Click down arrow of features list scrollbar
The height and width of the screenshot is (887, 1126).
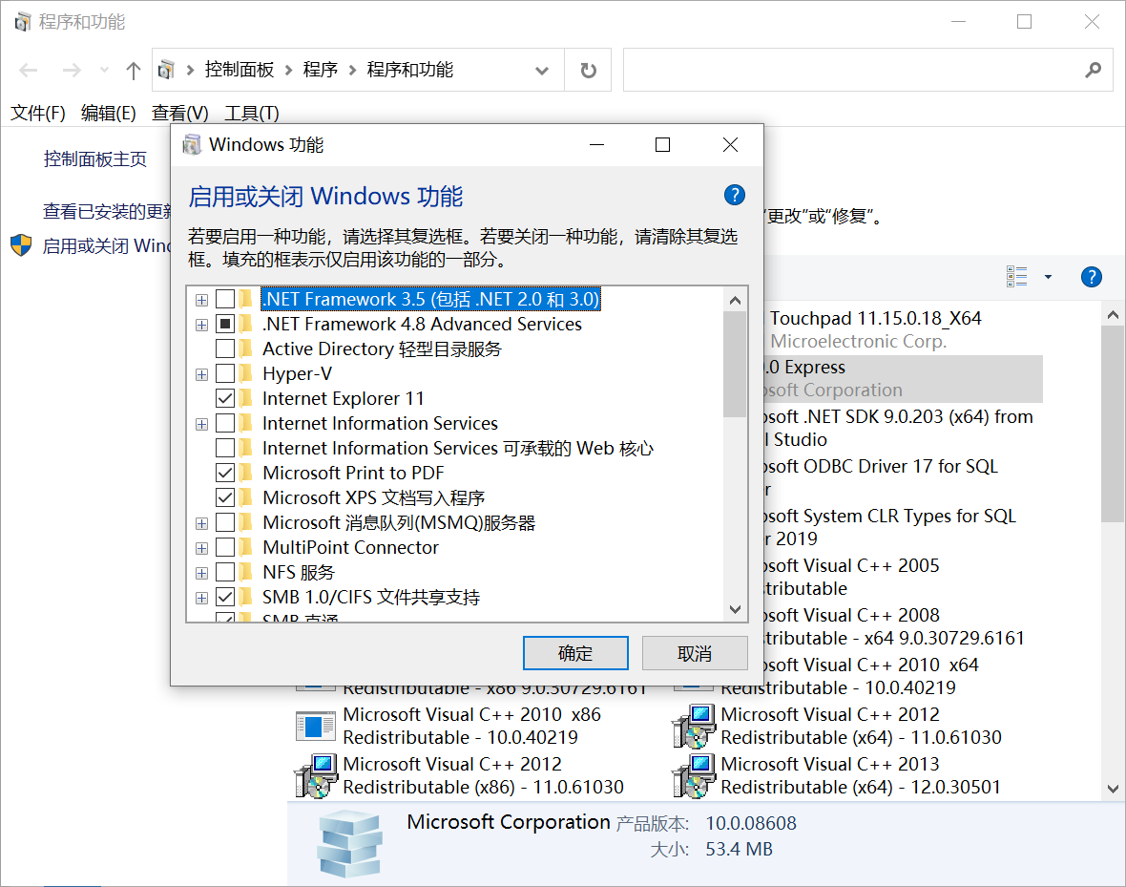[735, 609]
